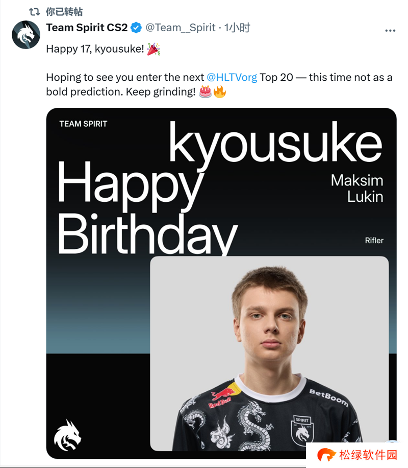Click the fire emoji in the post
The width and height of the screenshot is (408, 468).
(219, 92)
